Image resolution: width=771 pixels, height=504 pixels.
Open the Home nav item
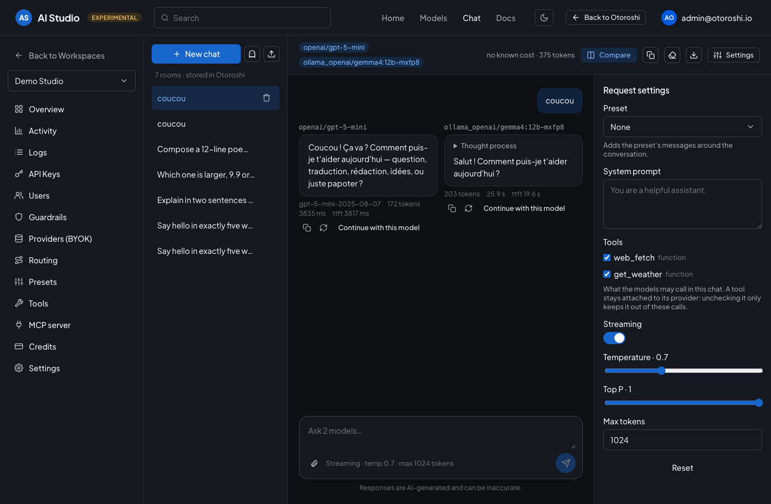tap(393, 18)
